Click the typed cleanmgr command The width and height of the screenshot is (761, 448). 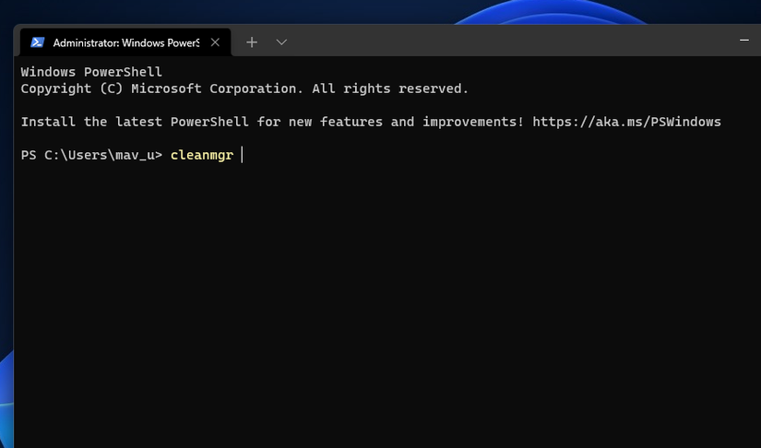click(x=202, y=155)
